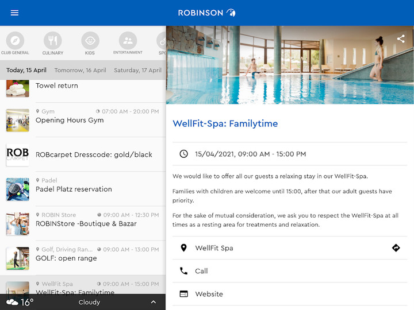The image size is (414, 310).
Task: Click the padel racket thumbnail
Action: (x=18, y=189)
